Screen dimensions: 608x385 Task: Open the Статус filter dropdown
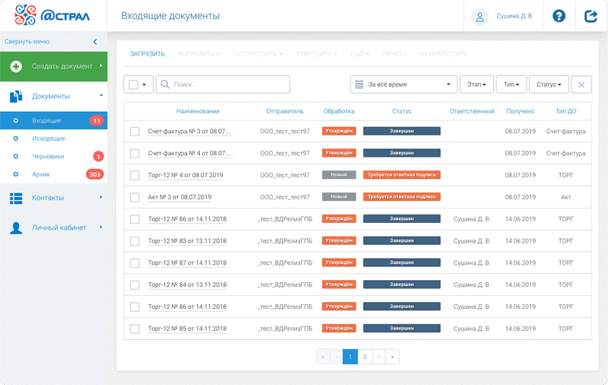coord(549,84)
